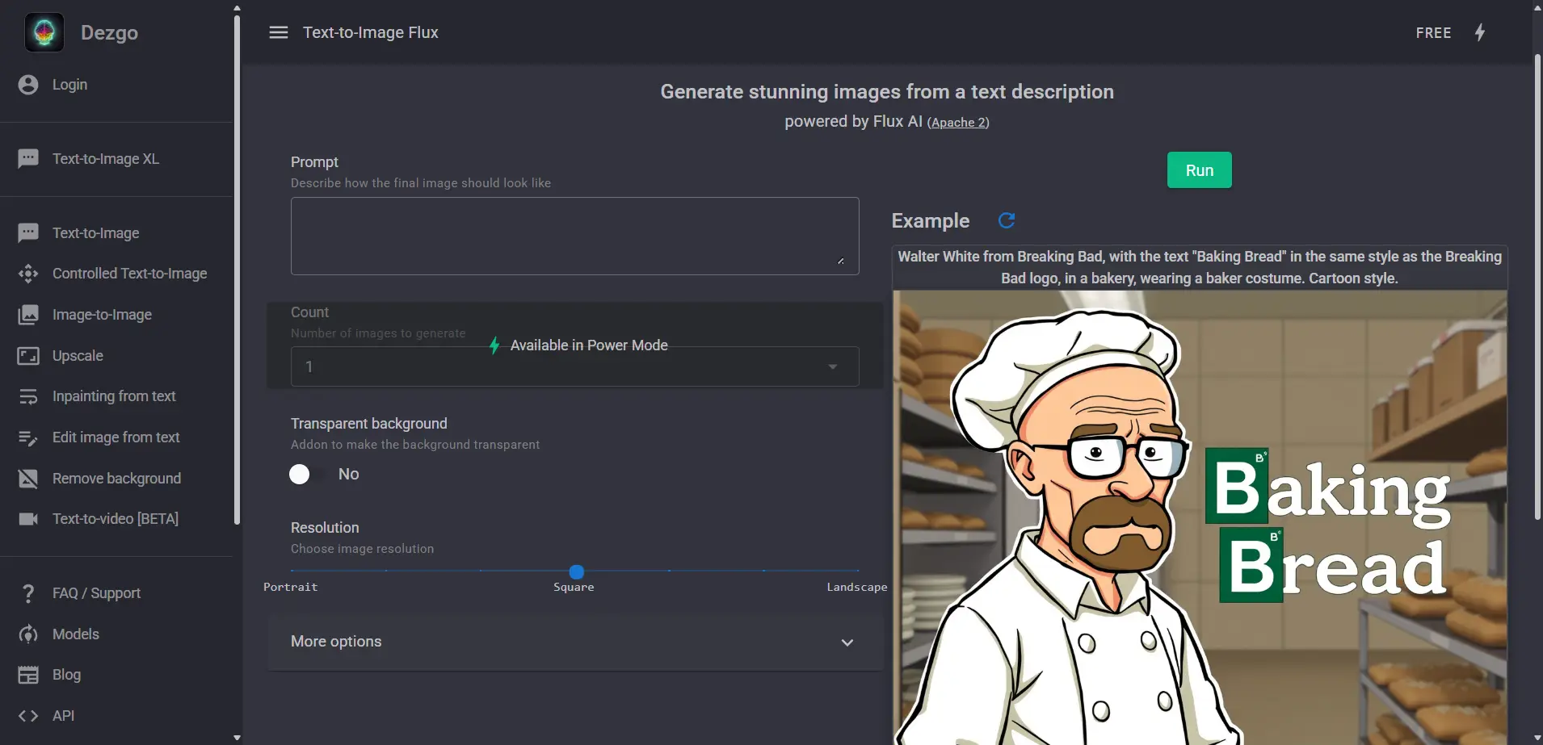Open the hamburger menu icon
The height and width of the screenshot is (745, 1543).
pyautogui.click(x=279, y=32)
